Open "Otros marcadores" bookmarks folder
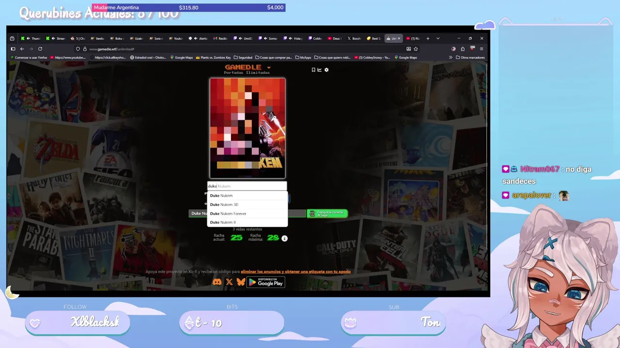Screen dimensions: 620x348 470,58
